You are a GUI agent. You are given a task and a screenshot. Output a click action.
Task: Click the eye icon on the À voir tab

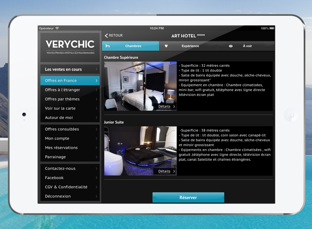coord(231,46)
